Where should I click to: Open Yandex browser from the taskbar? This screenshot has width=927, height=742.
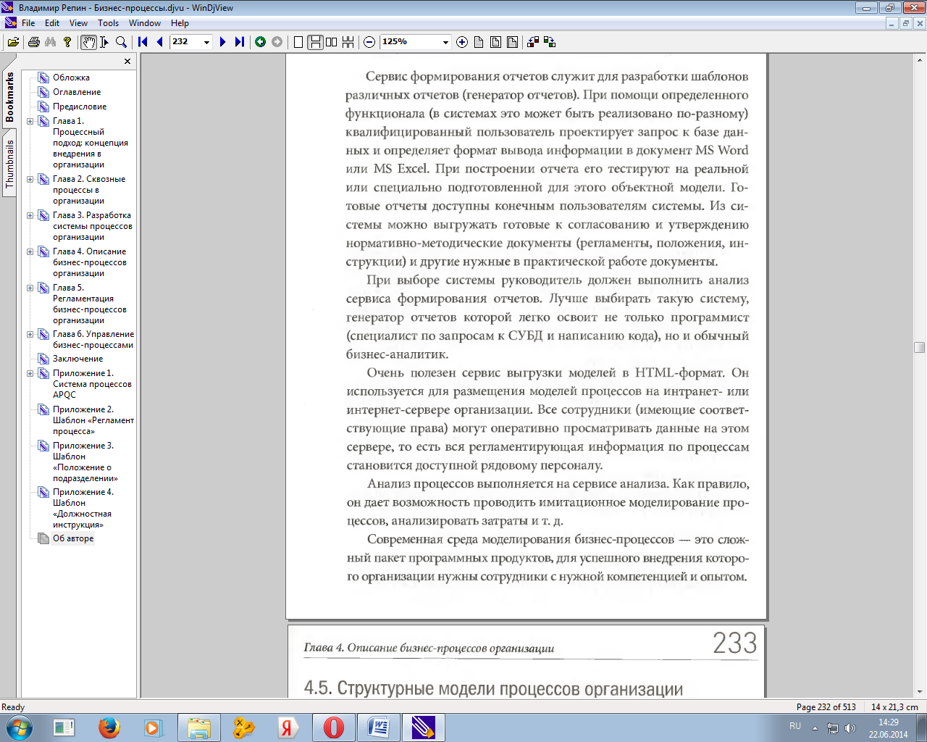[288, 728]
